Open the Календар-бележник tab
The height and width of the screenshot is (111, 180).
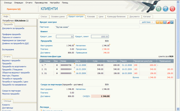point(116,17)
